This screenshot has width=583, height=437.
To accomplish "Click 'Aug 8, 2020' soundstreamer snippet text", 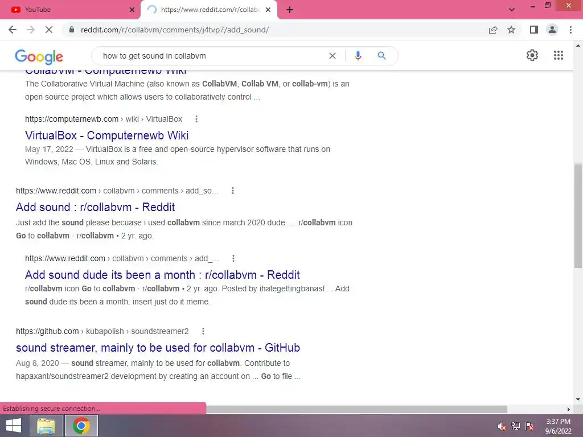I will click(38, 363).
